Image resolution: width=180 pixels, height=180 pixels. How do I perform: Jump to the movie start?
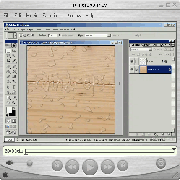[57, 166]
